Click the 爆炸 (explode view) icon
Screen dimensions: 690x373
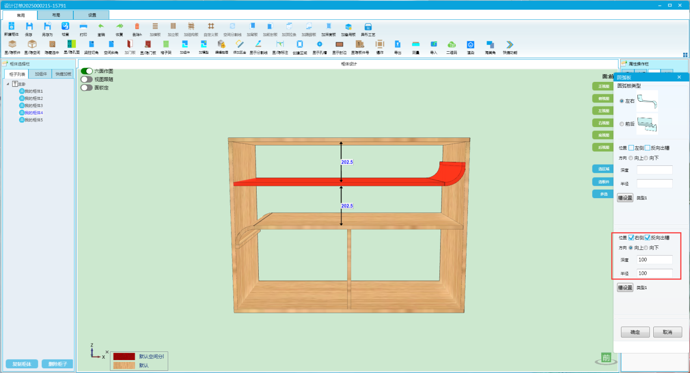click(x=379, y=44)
